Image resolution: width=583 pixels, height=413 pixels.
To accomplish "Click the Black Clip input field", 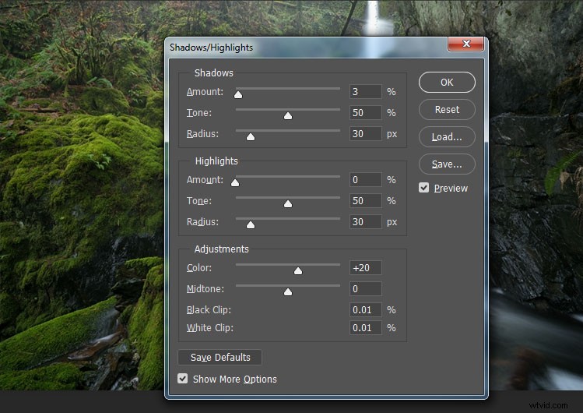I will (x=365, y=310).
